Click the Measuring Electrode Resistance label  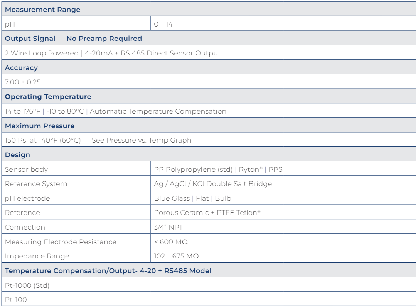(61, 242)
